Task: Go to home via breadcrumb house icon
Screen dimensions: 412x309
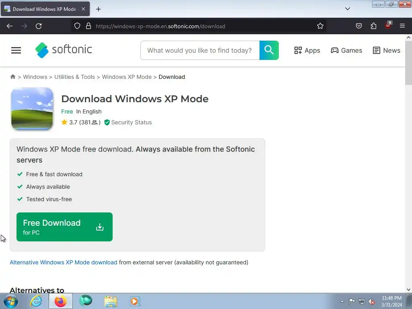Action: [12, 77]
